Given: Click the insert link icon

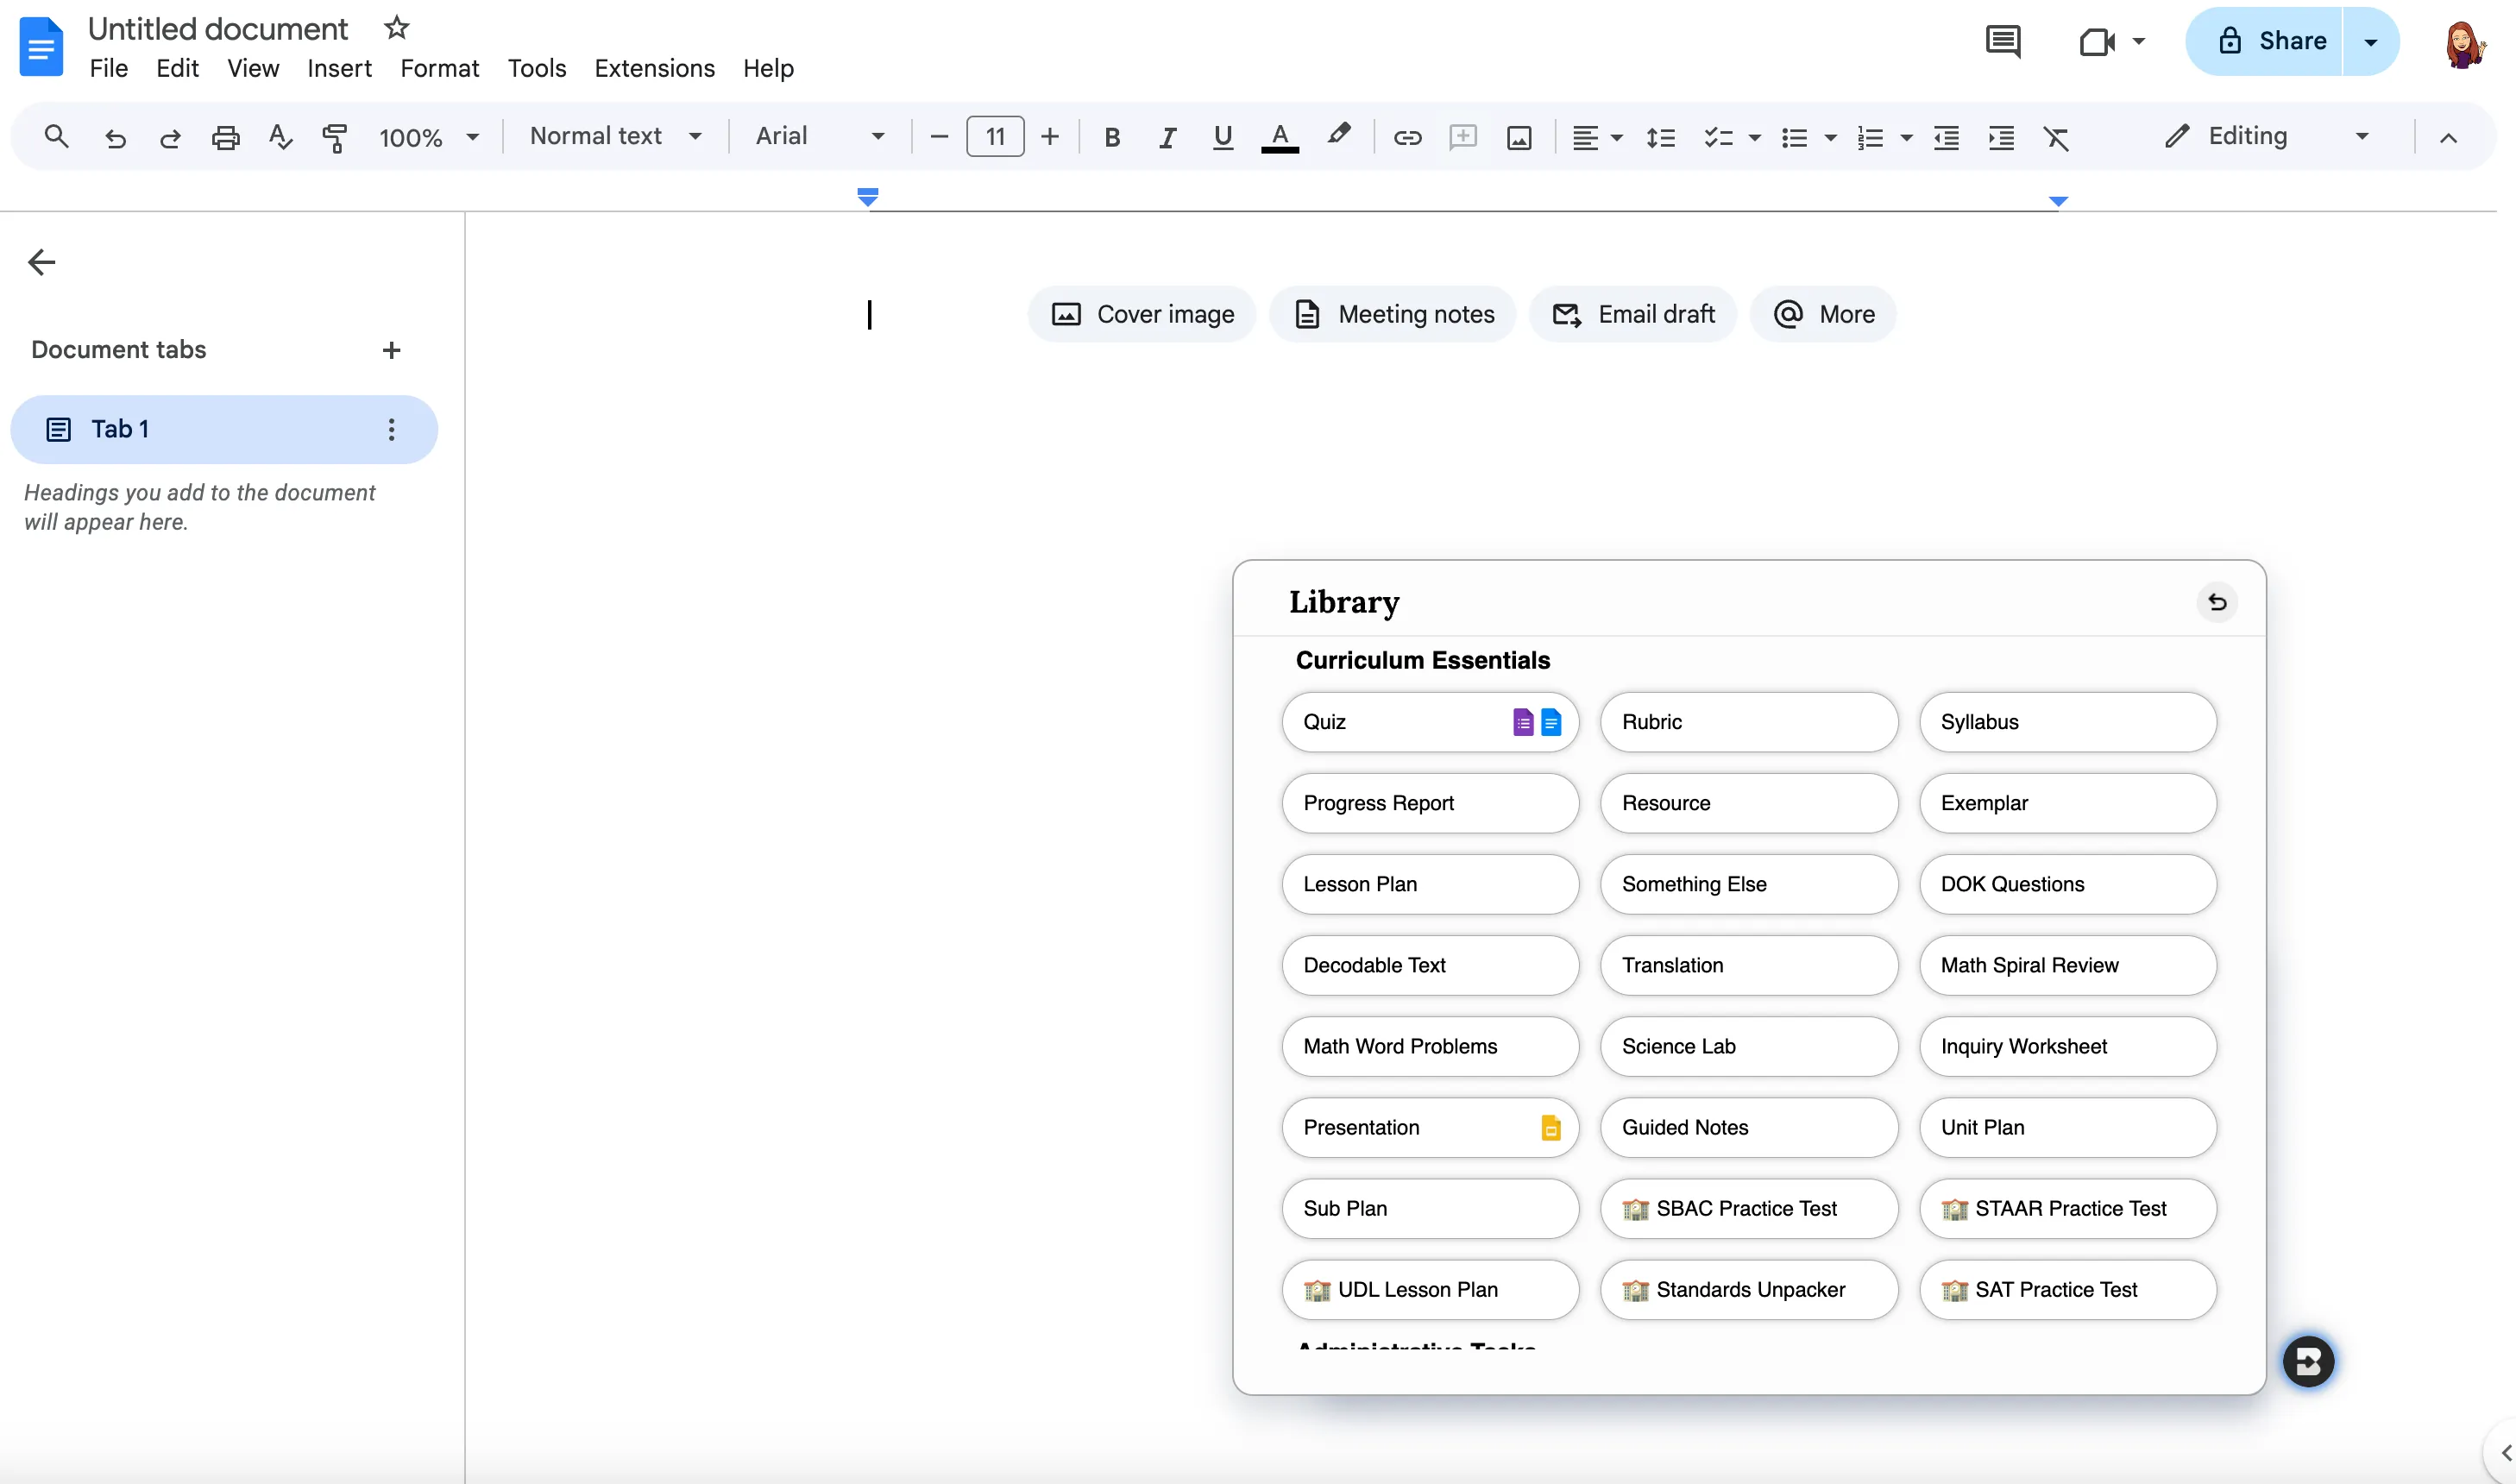Looking at the screenshot, I should pos(1407,137).
